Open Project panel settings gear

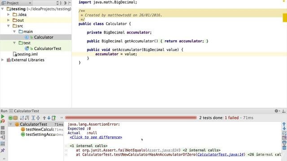click(65, 3)
